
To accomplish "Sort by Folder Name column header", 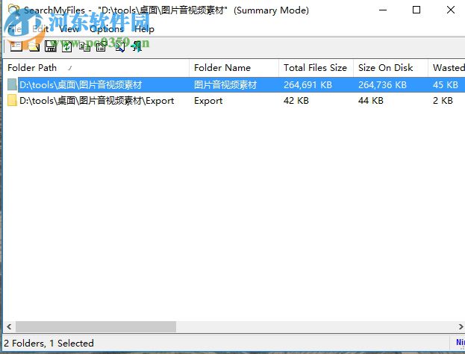I will click(234, 68).
